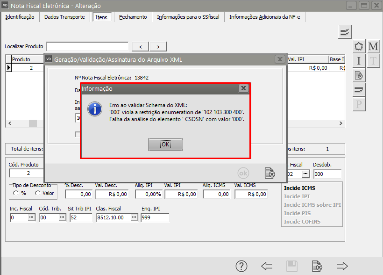
Task: Click the next product search button
Action: pos(158,46)
